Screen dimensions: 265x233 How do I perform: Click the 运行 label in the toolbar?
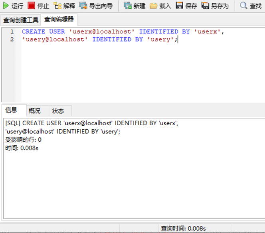[x=17, y=6]
